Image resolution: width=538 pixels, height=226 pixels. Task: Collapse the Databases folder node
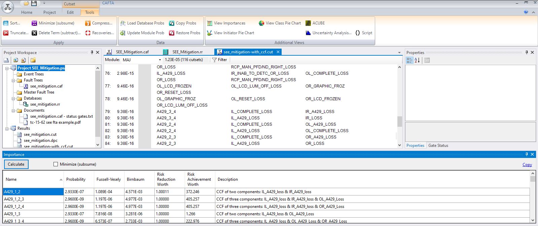coord(13,99)
